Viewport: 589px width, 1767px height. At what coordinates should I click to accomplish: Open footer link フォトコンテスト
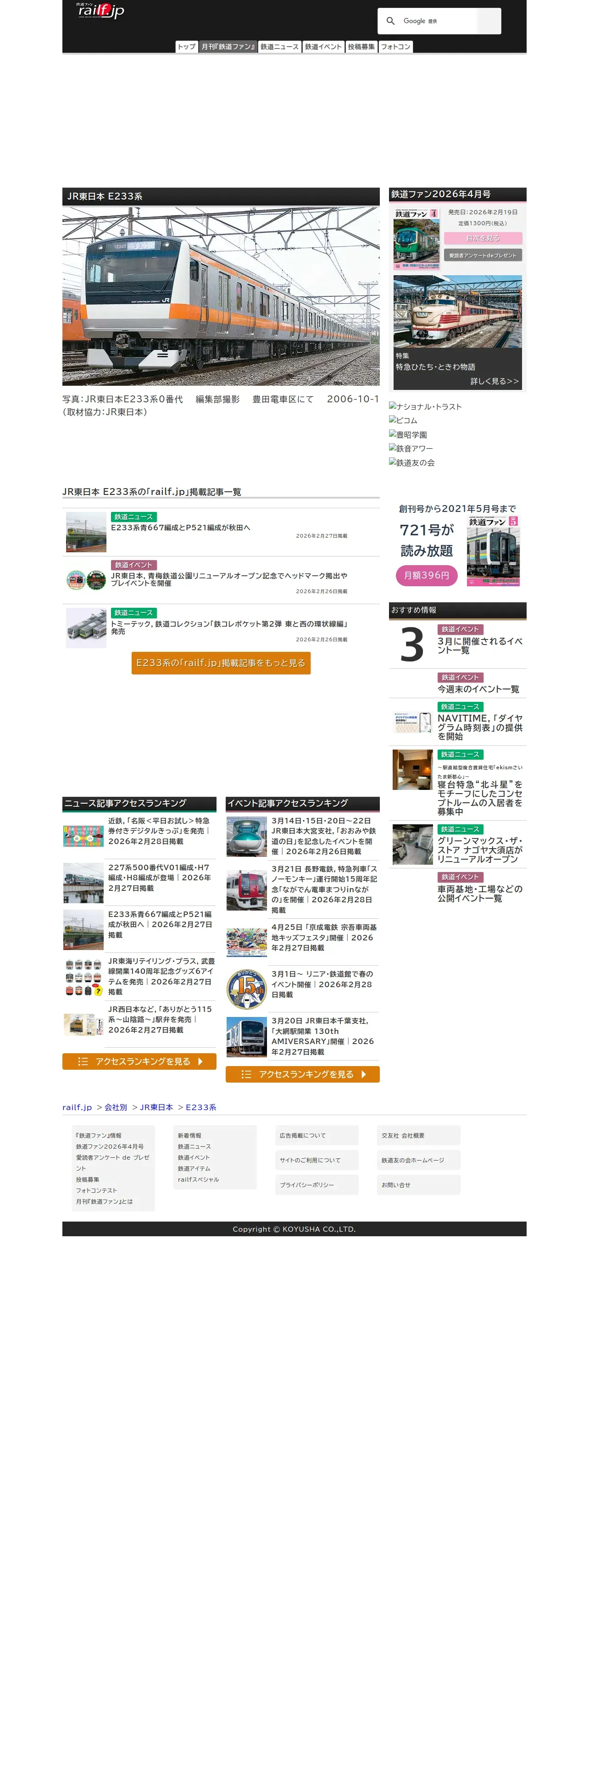(x=96, y=1190)
